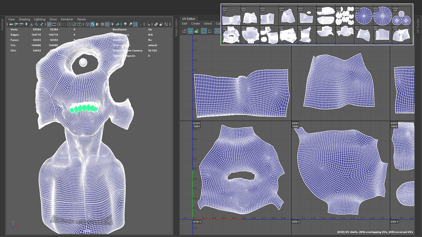Click UV Editor distortion display icon
The width and height of the screenshot is (422, 237).
[x=197, y=31]
